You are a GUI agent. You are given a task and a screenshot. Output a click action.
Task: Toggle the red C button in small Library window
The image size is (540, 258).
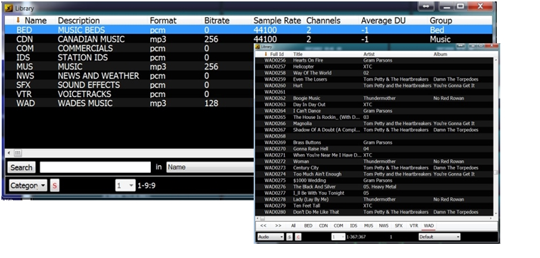298,237
